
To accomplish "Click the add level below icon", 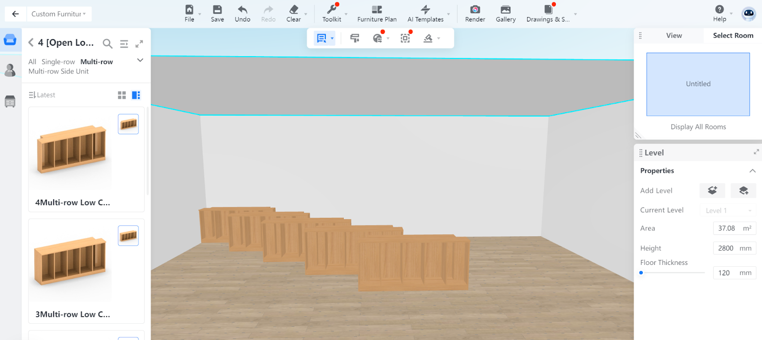I will click(743, 191).
